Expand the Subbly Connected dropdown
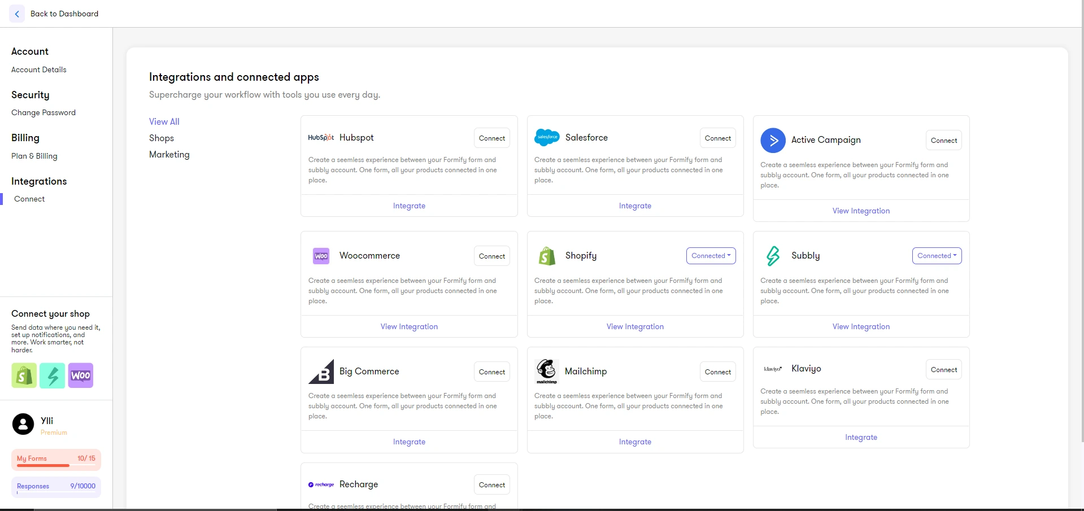1084x511 pixels. click(937, 256)
